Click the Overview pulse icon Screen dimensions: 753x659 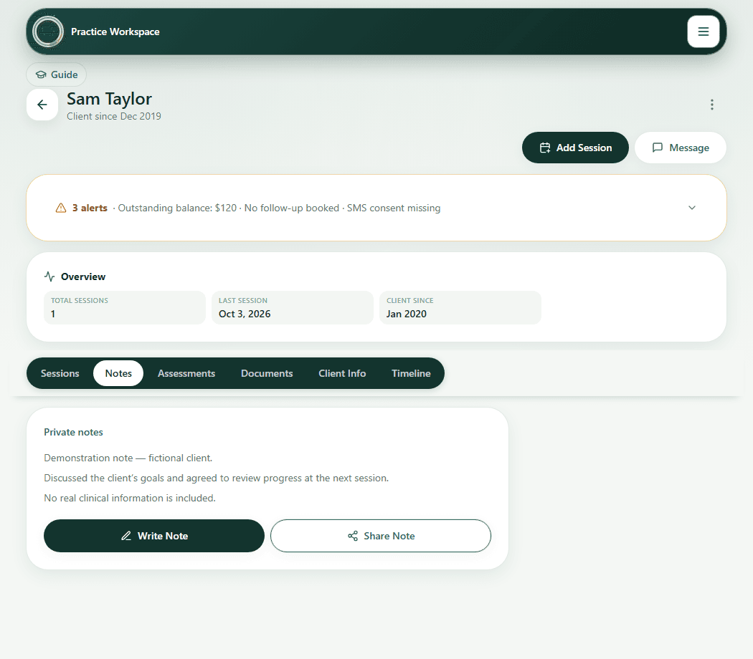point(49,276)
